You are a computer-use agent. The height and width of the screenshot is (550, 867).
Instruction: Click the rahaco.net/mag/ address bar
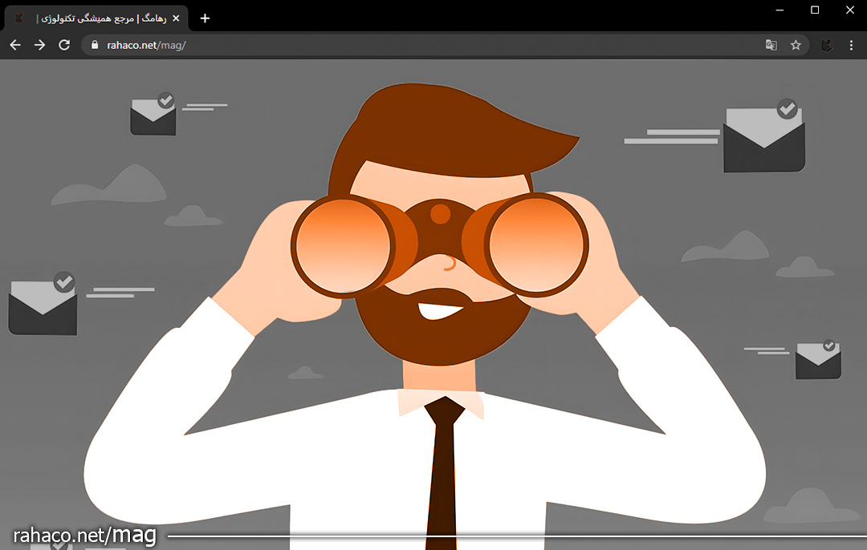coord(401,45)
